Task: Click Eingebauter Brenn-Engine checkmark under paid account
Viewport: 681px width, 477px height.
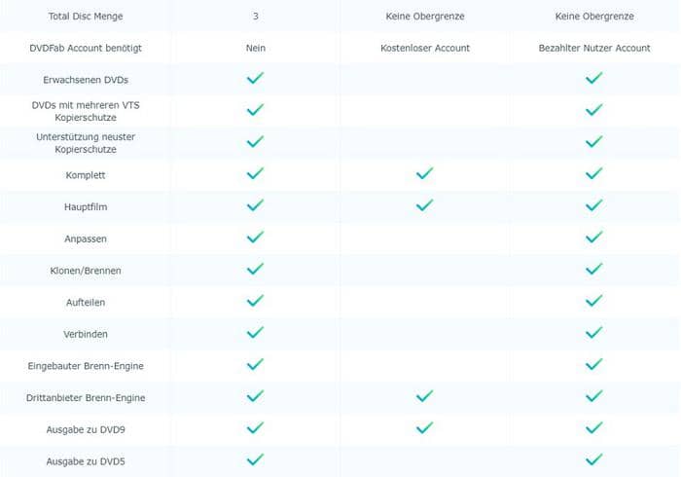Action: coord(594,364)
